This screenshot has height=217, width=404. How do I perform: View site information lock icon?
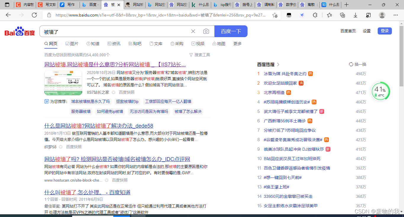coord(49,15)
